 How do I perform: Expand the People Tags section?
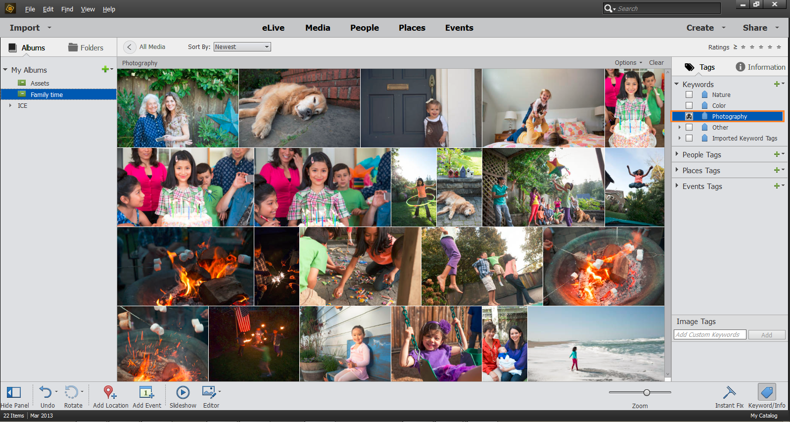tap(677, 154)
